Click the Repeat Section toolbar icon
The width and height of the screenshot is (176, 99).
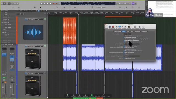click(x=120, y=8)
